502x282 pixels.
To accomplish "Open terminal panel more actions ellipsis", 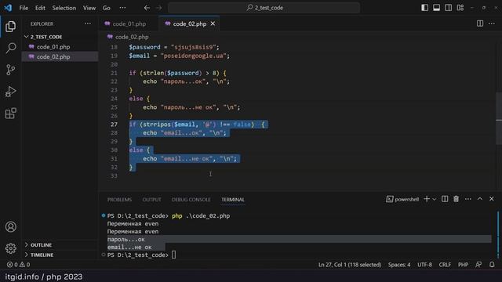I will [x=468, y=199].
